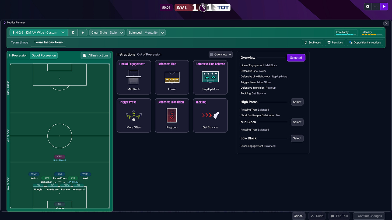
Task: Click the Premier League logo in scoreboard
Action: 202,7
